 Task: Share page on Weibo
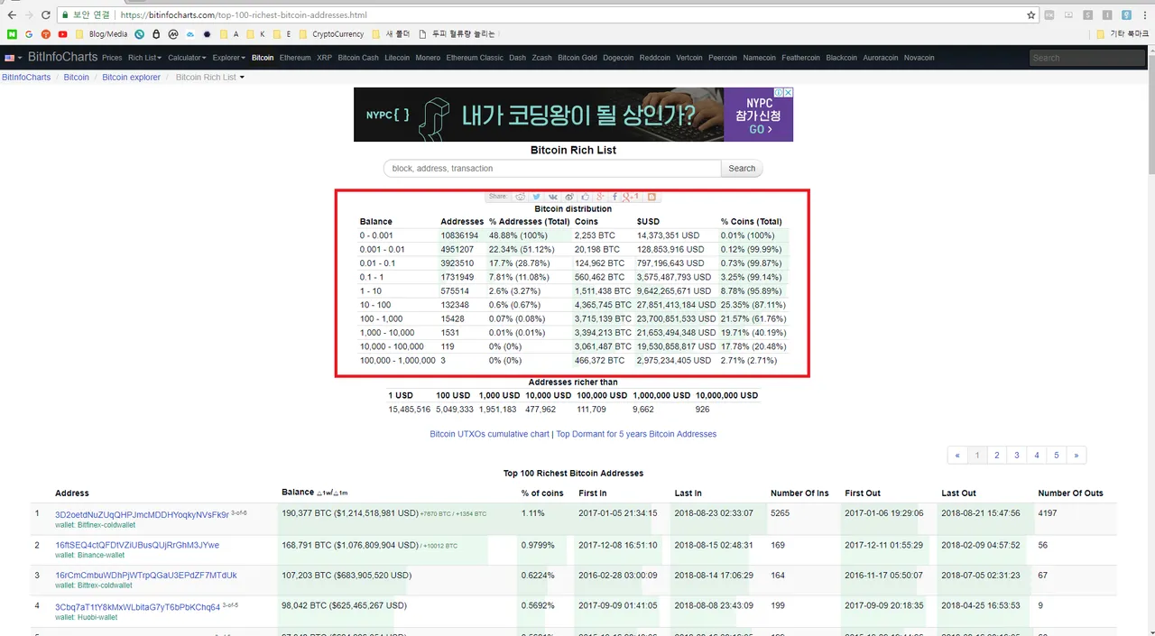click(x=568, y=196)
